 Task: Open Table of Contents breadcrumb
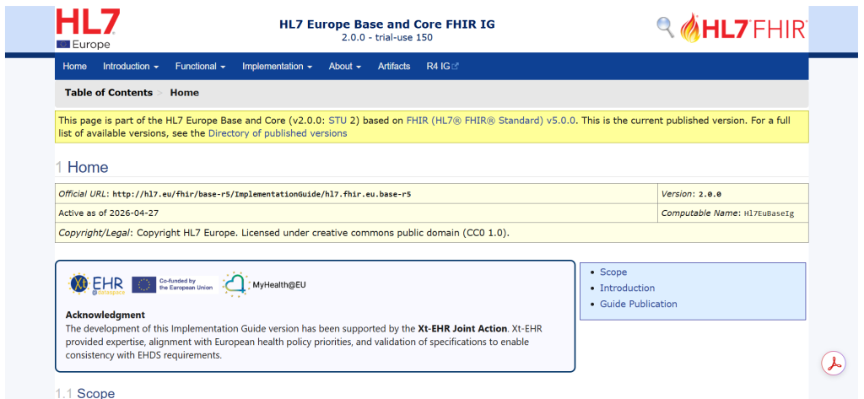(x=109, y=93)
